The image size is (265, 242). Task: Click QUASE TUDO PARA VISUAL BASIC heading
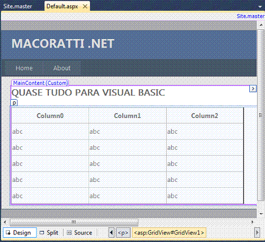pos(88,93)
